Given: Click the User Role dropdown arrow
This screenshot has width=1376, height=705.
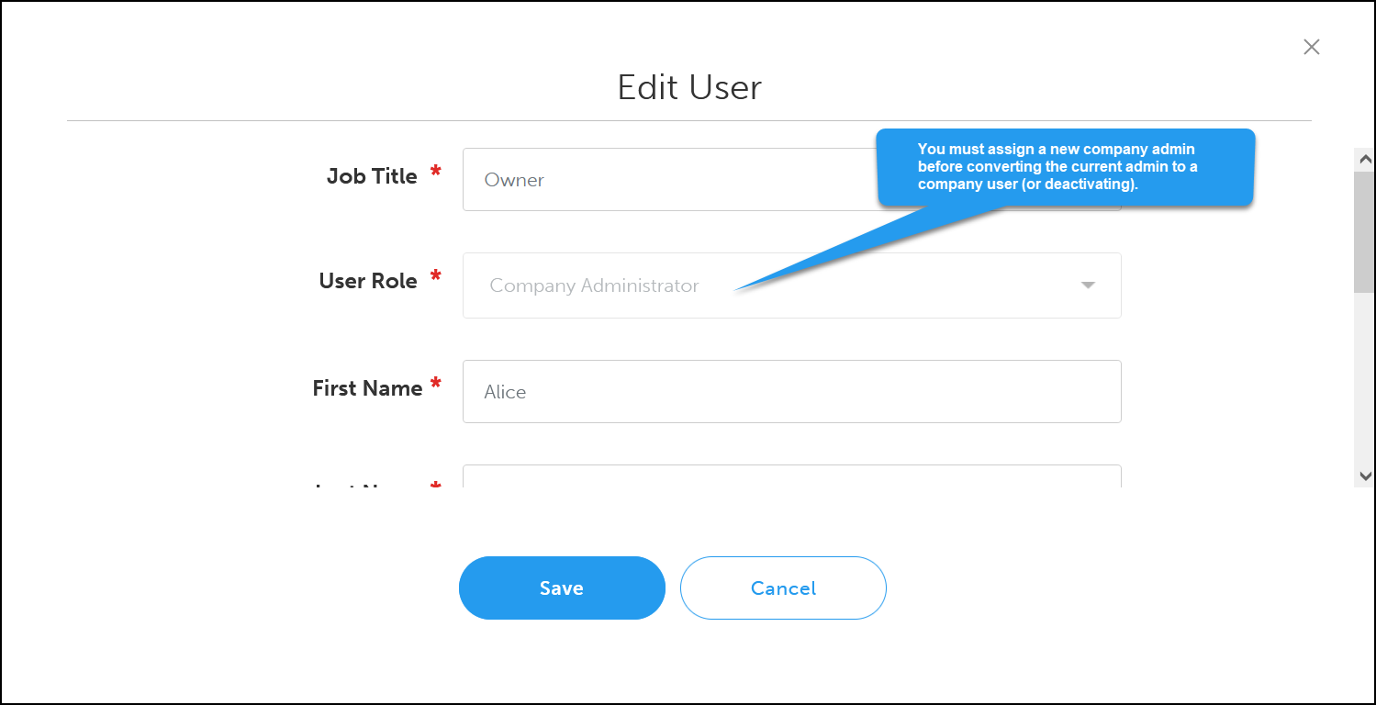Looking at the screenshot, I should point(1088,285).
